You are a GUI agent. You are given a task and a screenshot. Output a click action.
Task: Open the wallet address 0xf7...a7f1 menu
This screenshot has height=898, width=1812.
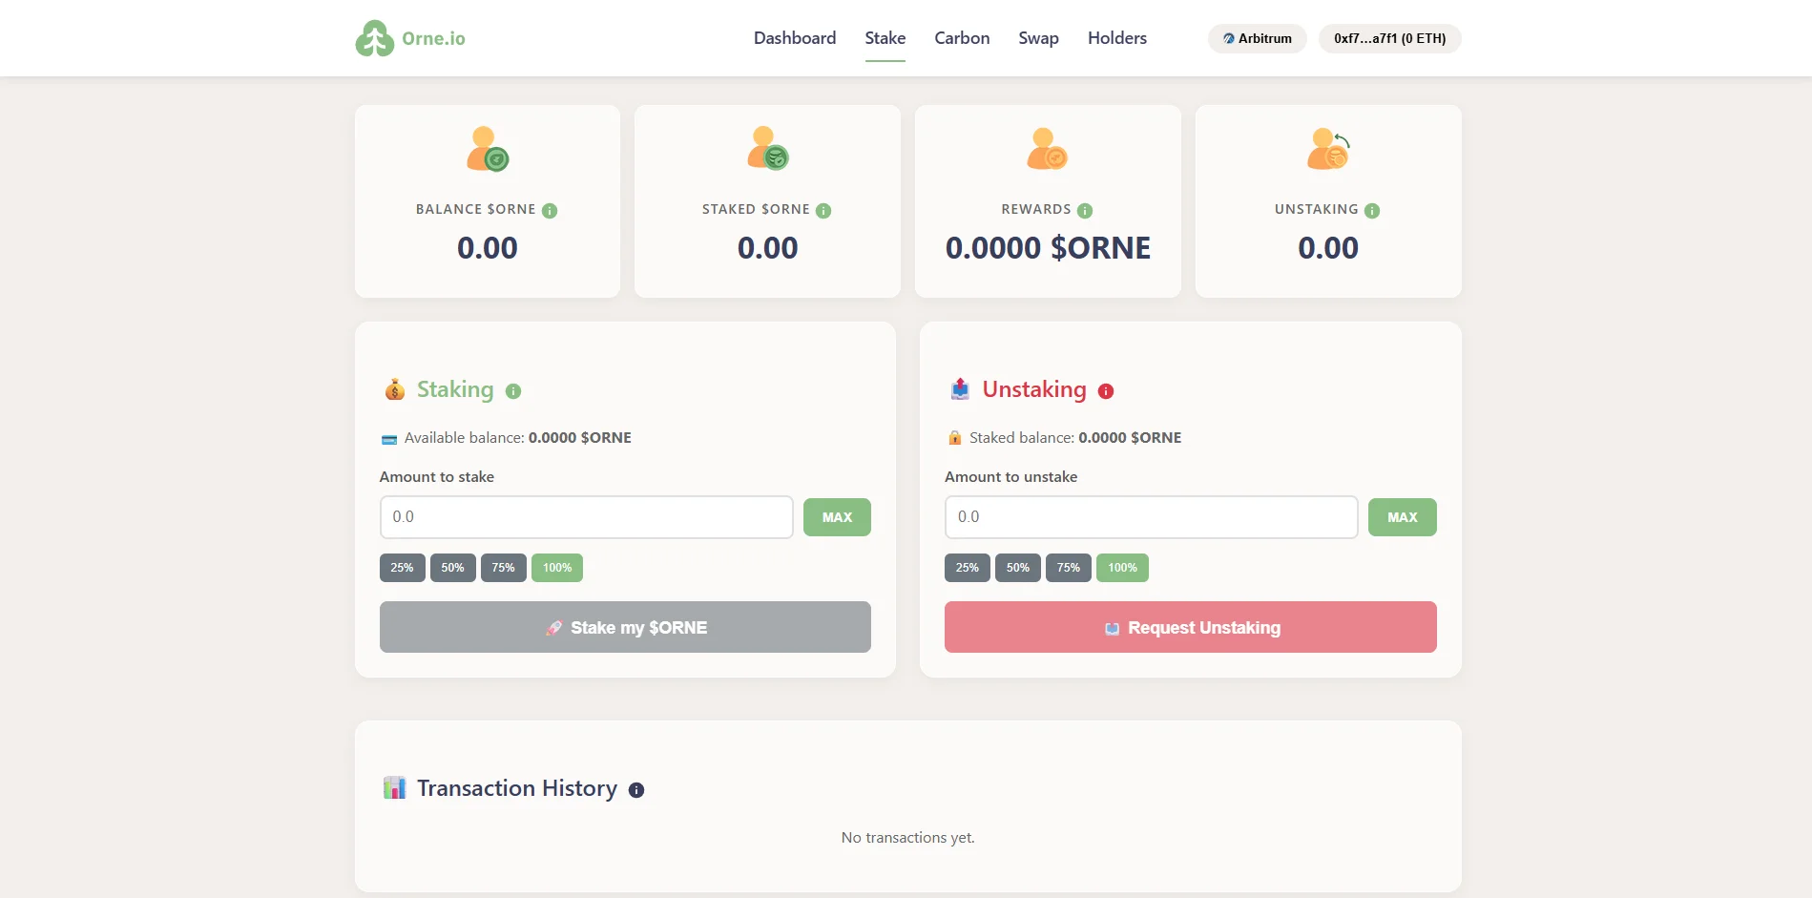(1389, 38)
